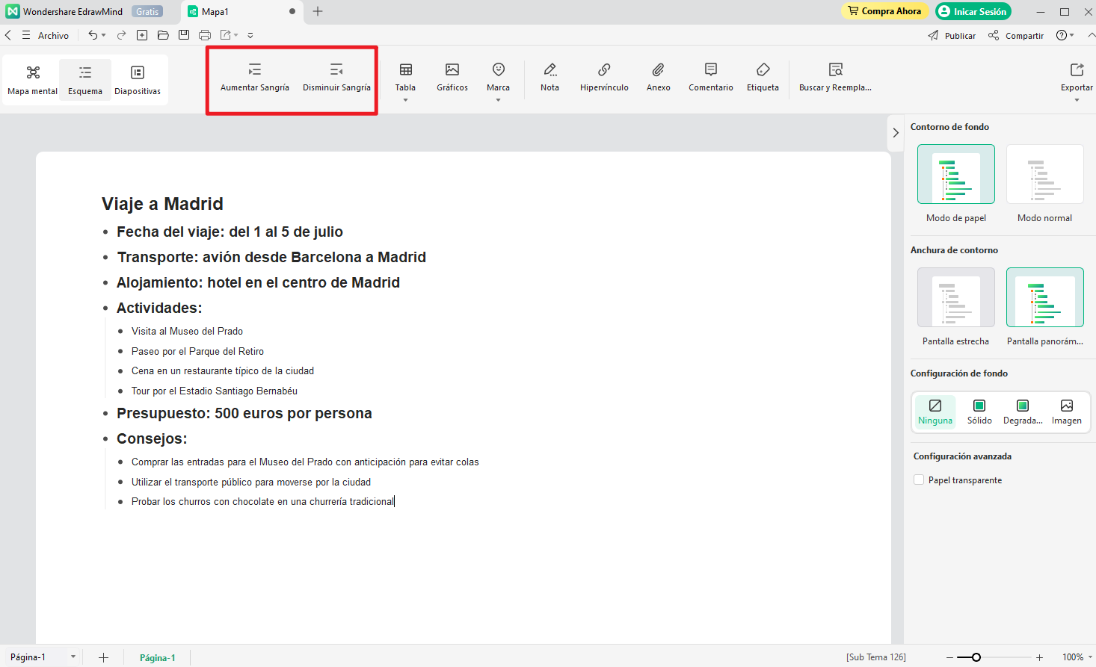Select the Página-1 page tab

157,657
